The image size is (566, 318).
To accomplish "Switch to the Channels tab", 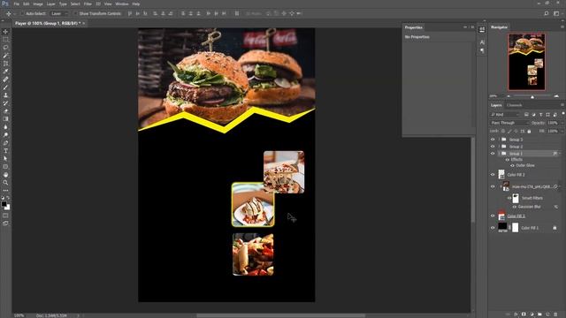I will point(515,105).
